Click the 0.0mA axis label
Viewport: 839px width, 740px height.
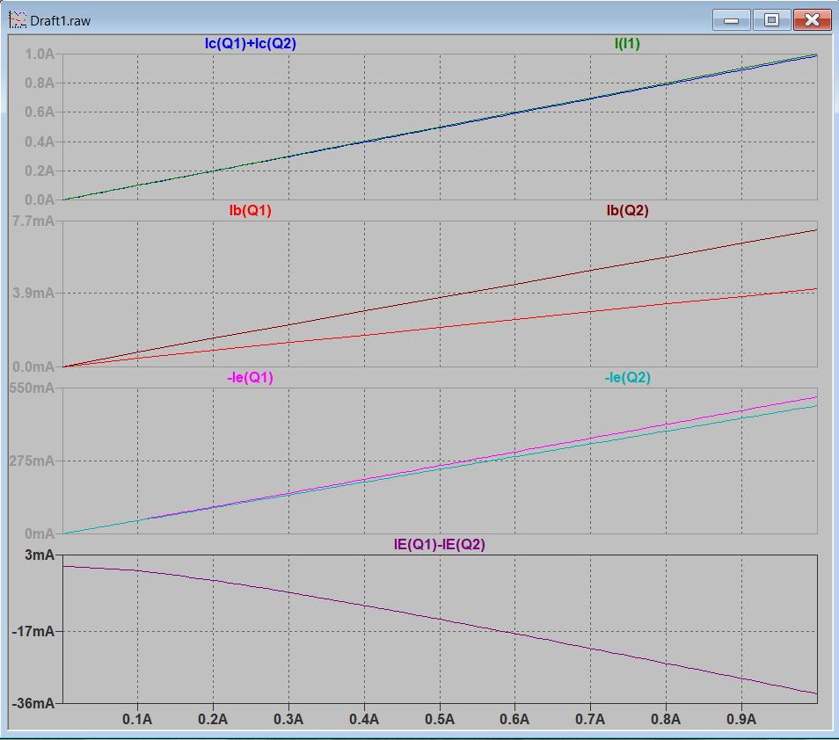pos(33,366)
